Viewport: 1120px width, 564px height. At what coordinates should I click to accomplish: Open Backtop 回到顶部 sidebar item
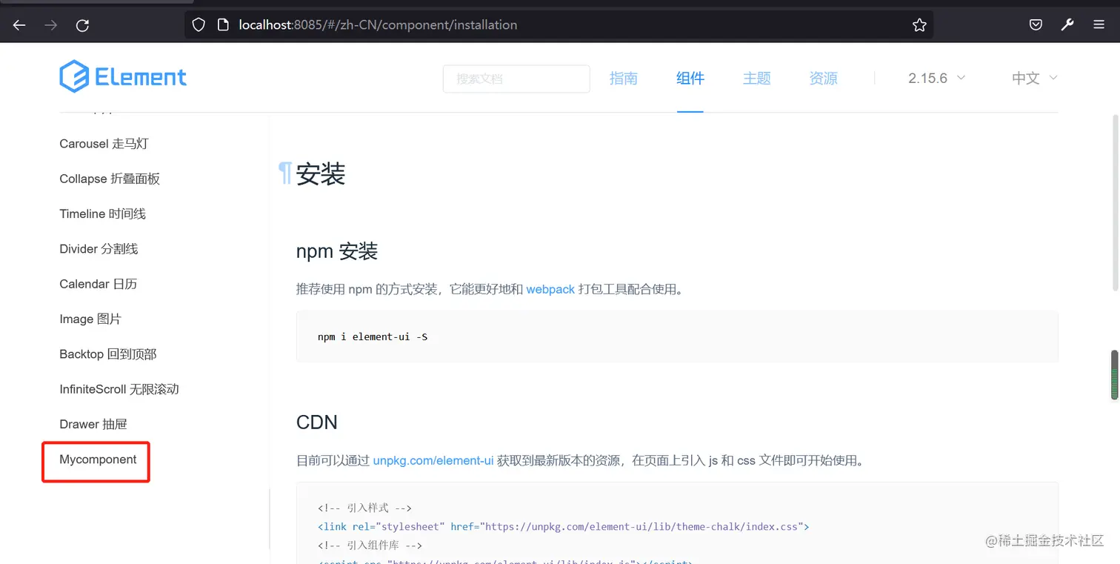[108, 354]
